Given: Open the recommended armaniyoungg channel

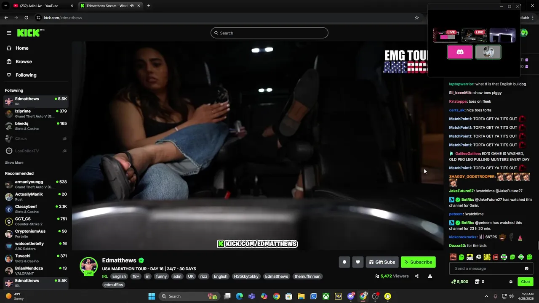Looking at the screenshot, I should pyautogui.click(x=35, y=184).
